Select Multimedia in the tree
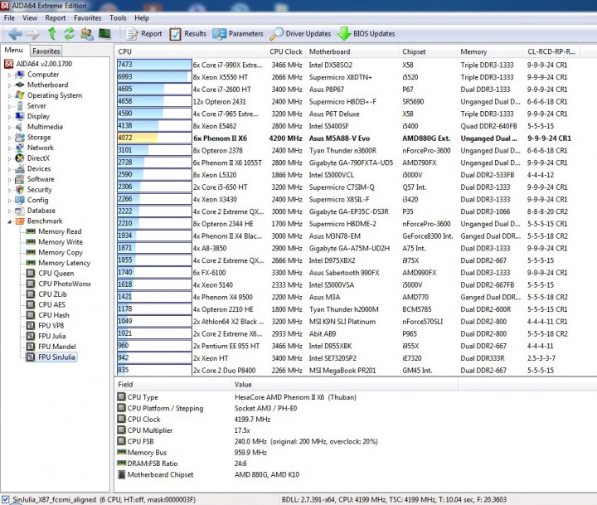The image size is (597, 505). (x=45, y=126)
